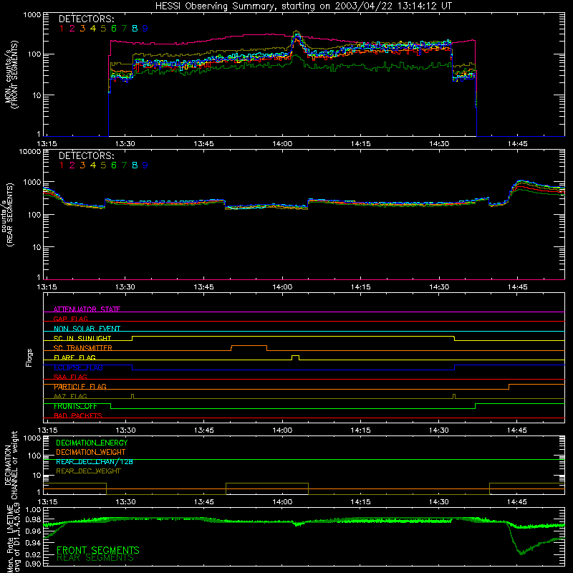Select the GAP_FLAG label
The width and height of the screenshot is (573, 573).
coord(70,319)
